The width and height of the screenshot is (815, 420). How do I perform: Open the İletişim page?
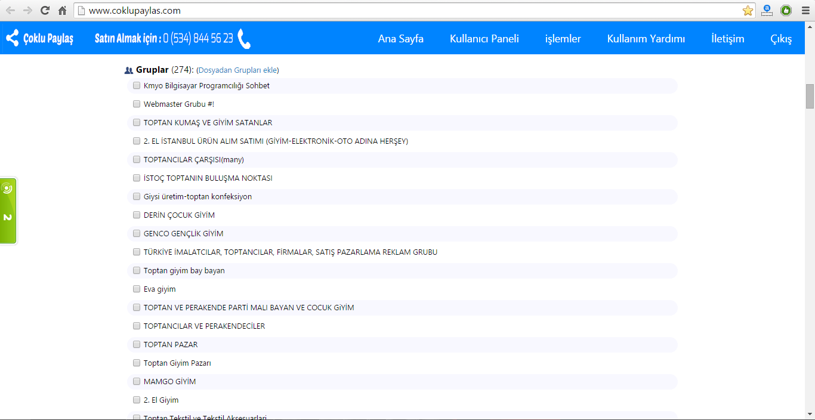tap(728, 39)
